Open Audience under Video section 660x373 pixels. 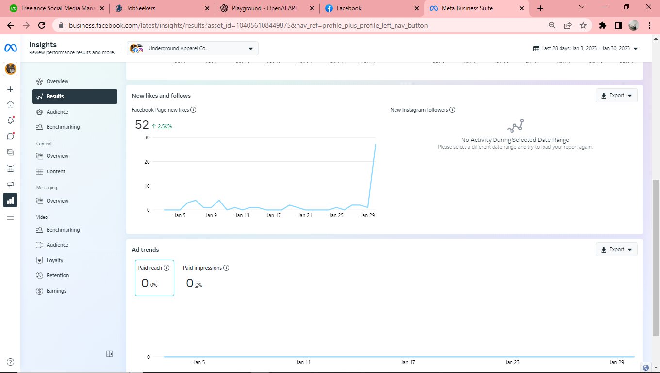[75, 245]
